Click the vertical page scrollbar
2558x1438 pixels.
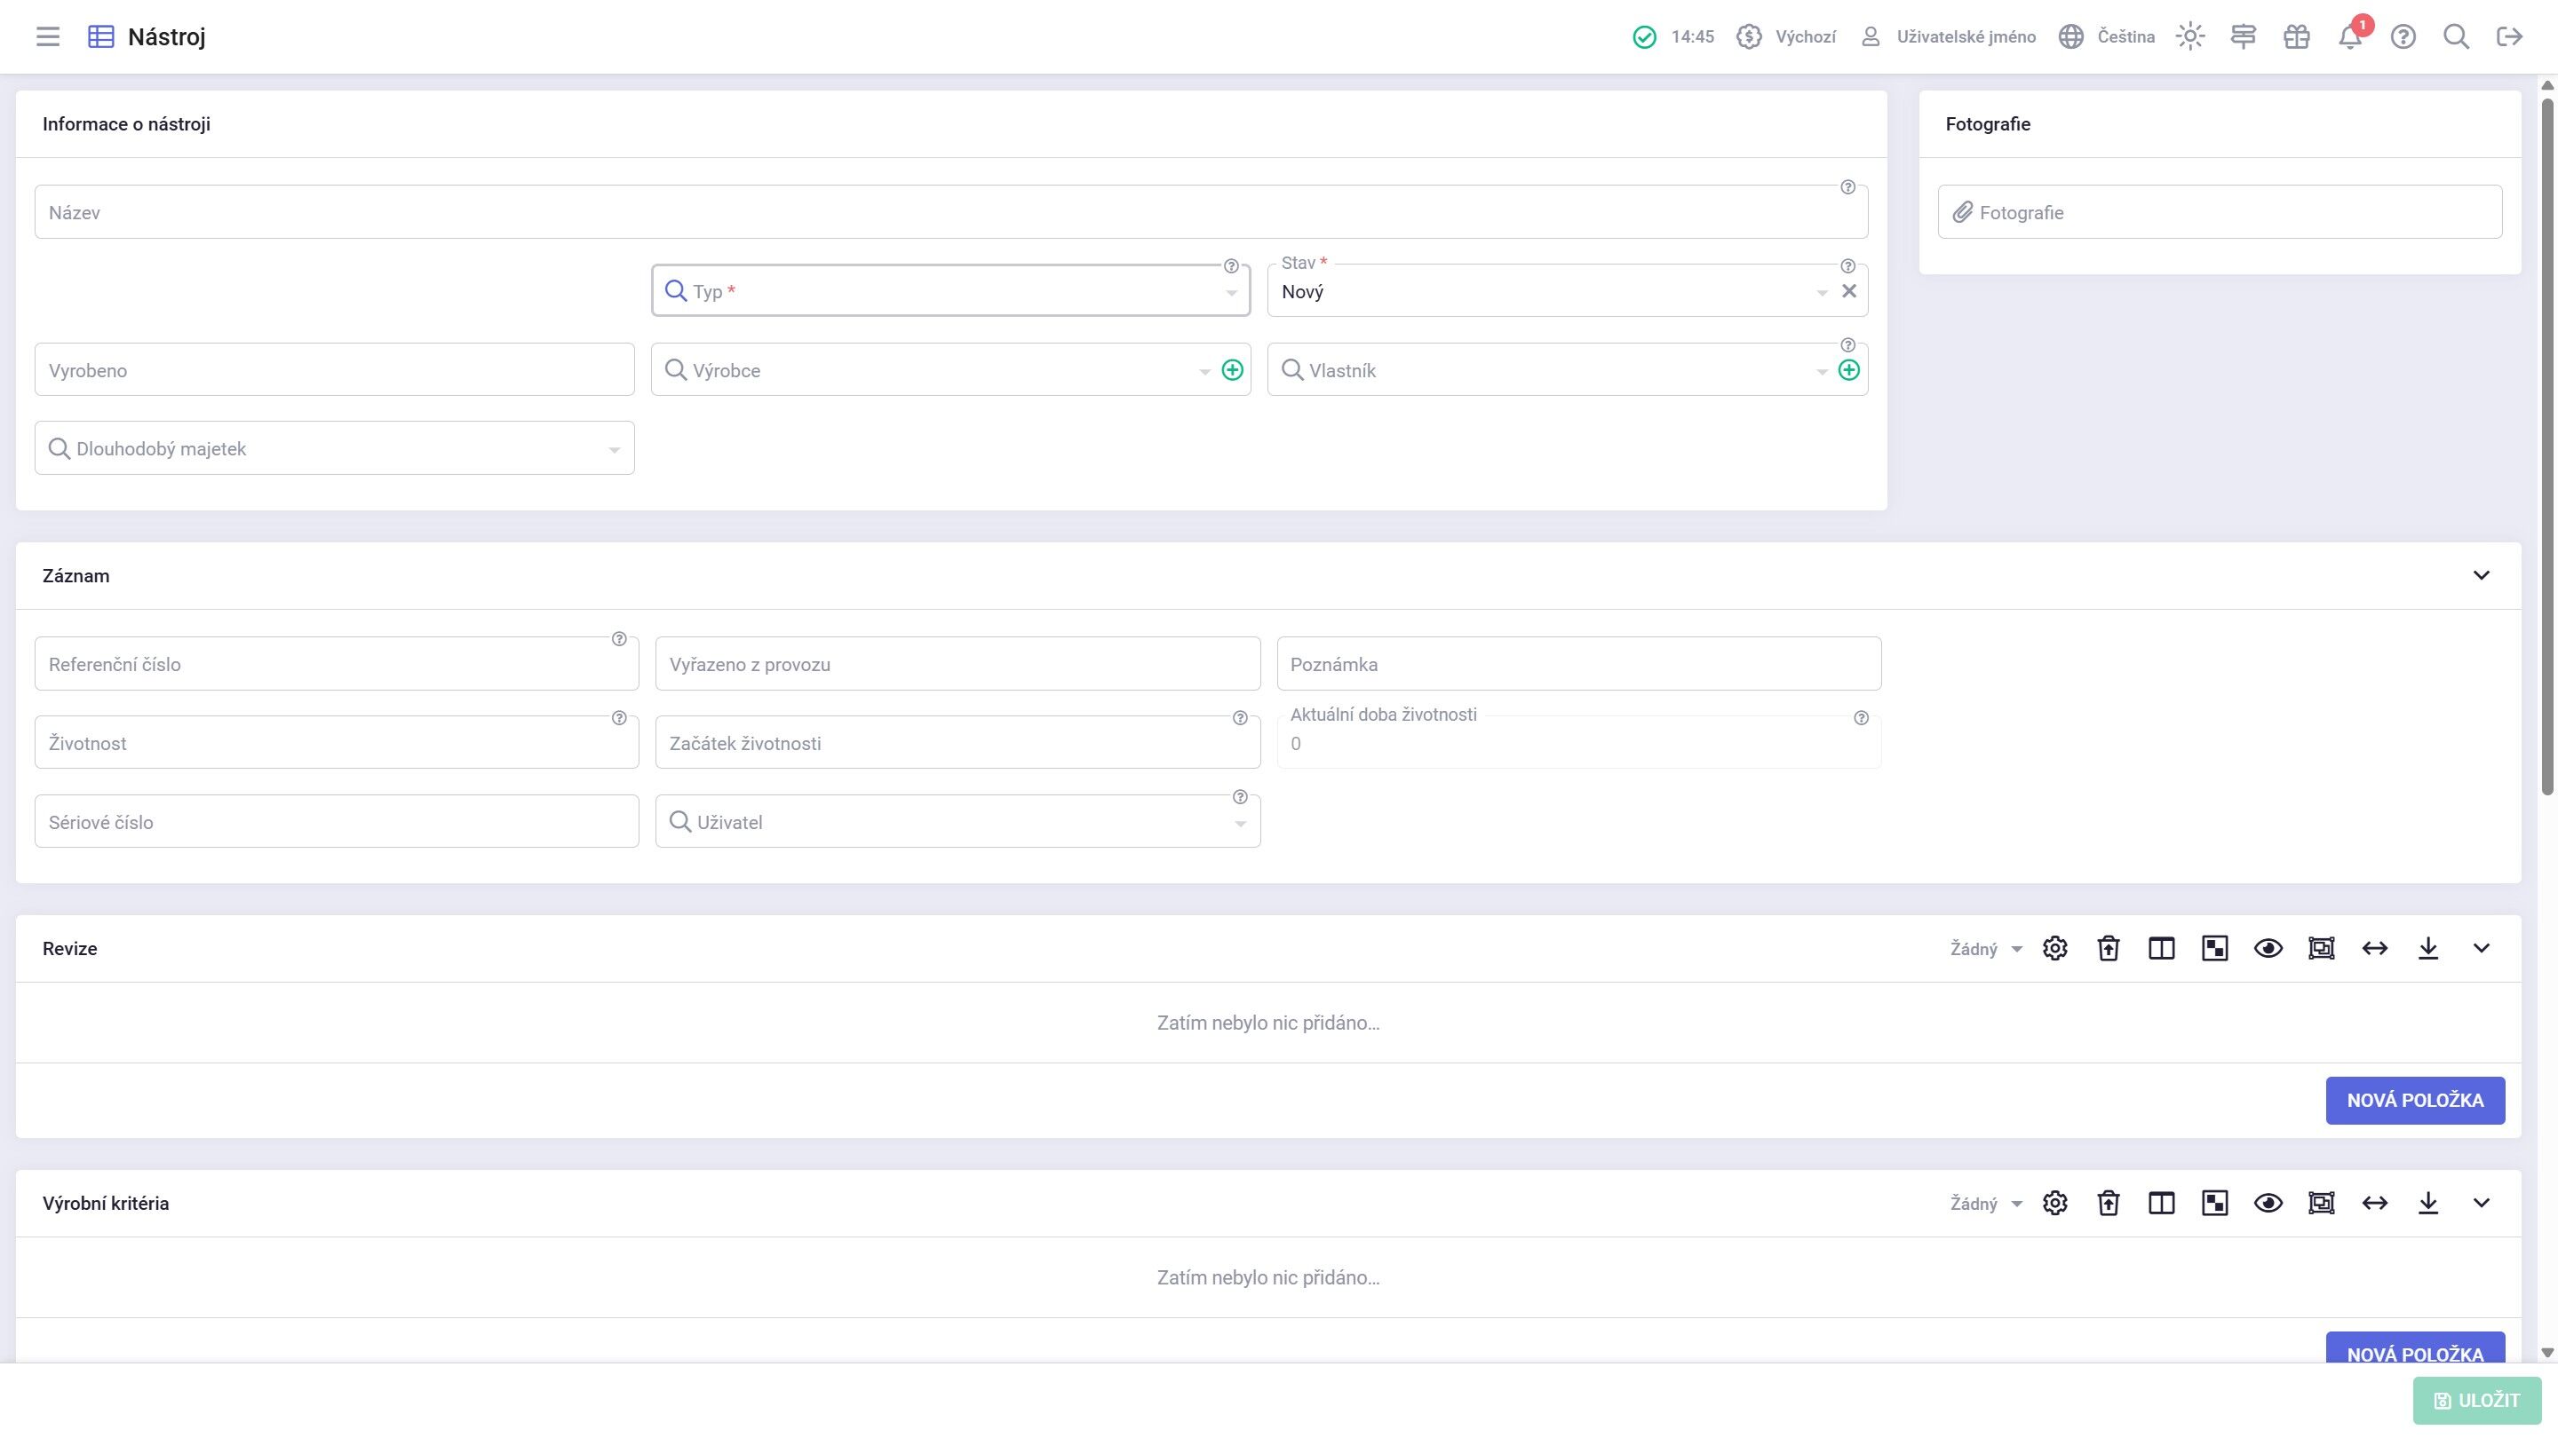click(2547, 446)
